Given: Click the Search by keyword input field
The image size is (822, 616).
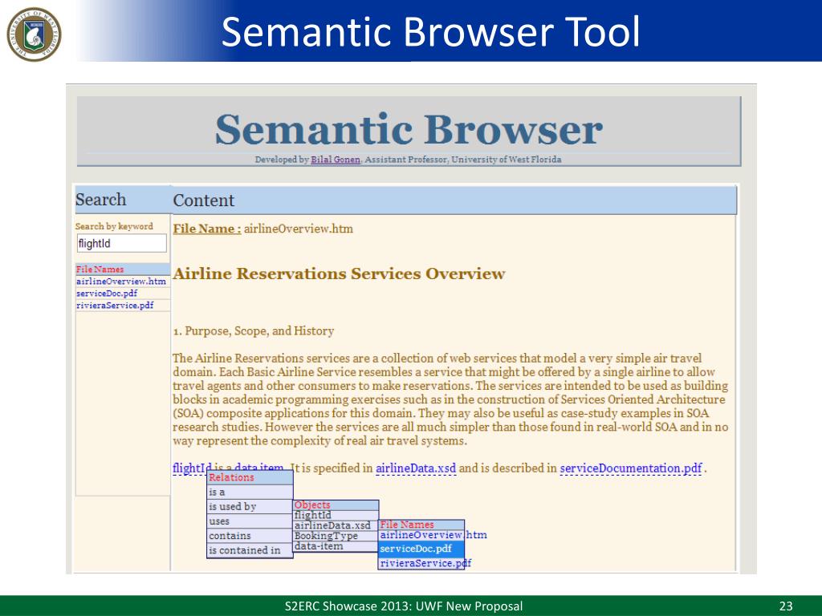Looking at the screenshot, I should (x=121, y=243).
